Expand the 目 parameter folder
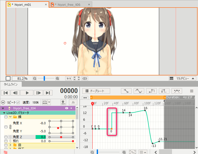The image size is (198, 154). (x=10, y=145)
